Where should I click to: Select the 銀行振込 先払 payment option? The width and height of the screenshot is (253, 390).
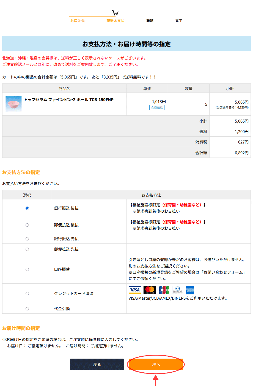(27, 239)
